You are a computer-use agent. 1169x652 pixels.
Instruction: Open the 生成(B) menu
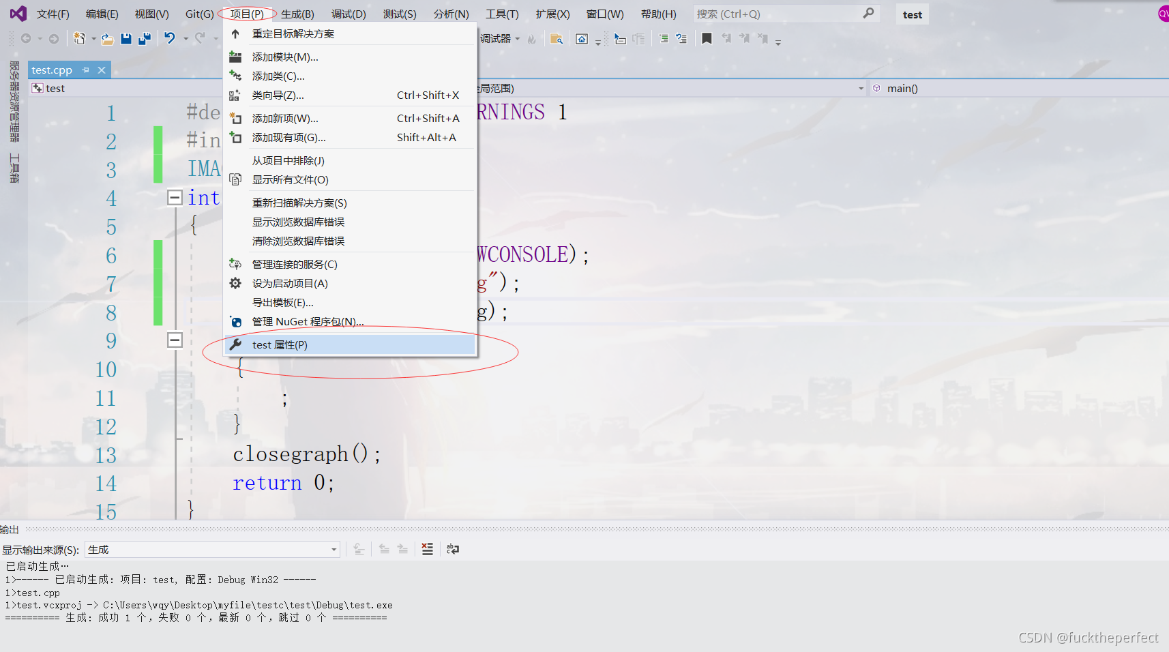coord(297,14)
